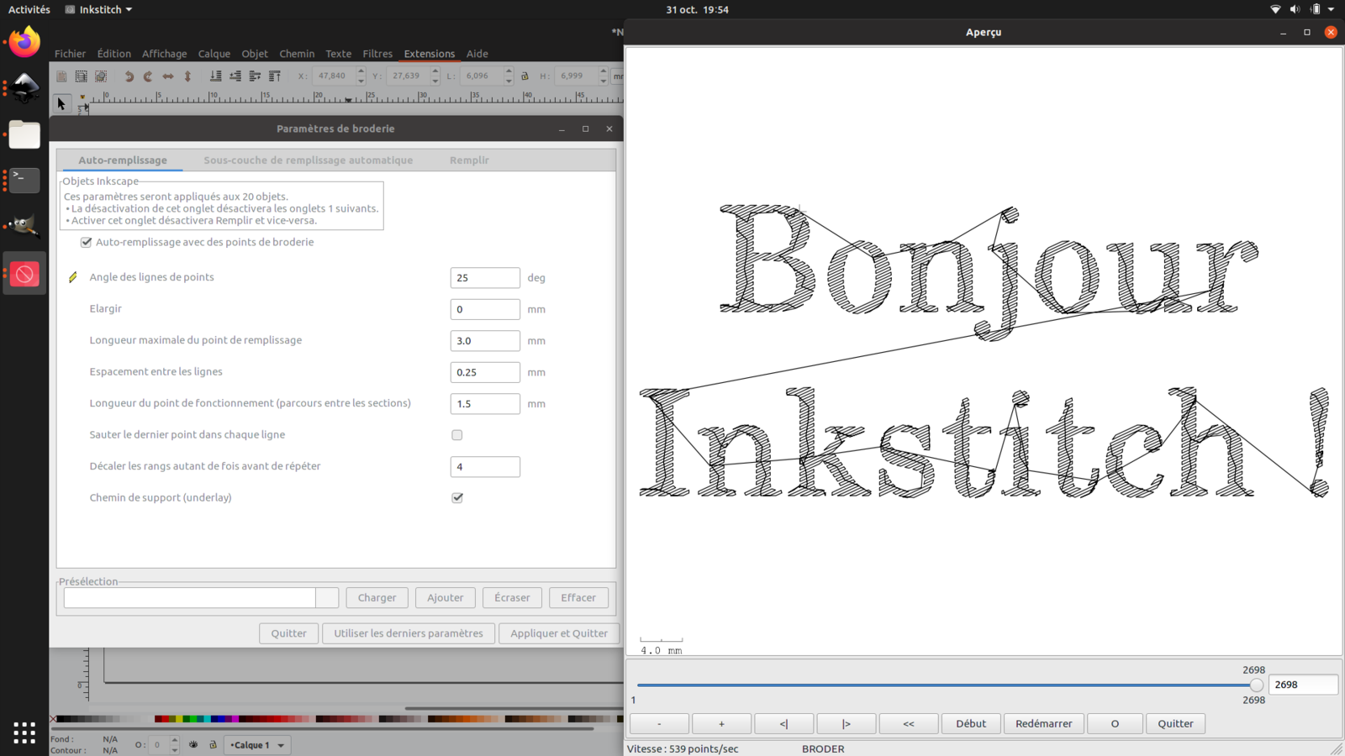Disable Chemin de support (underlay) checkbox

pos(457,498)
